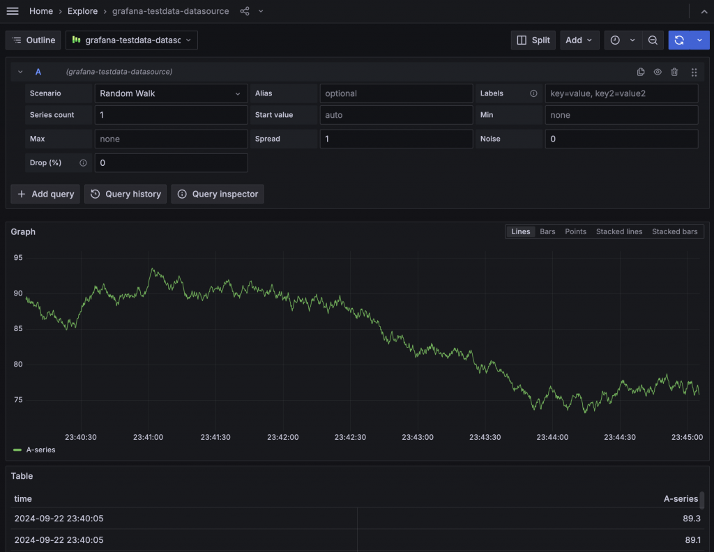Viewport: 714px width, 552px height.
Task: Select Points graph style
Action: pyautogui.click(x=575, y=231)
